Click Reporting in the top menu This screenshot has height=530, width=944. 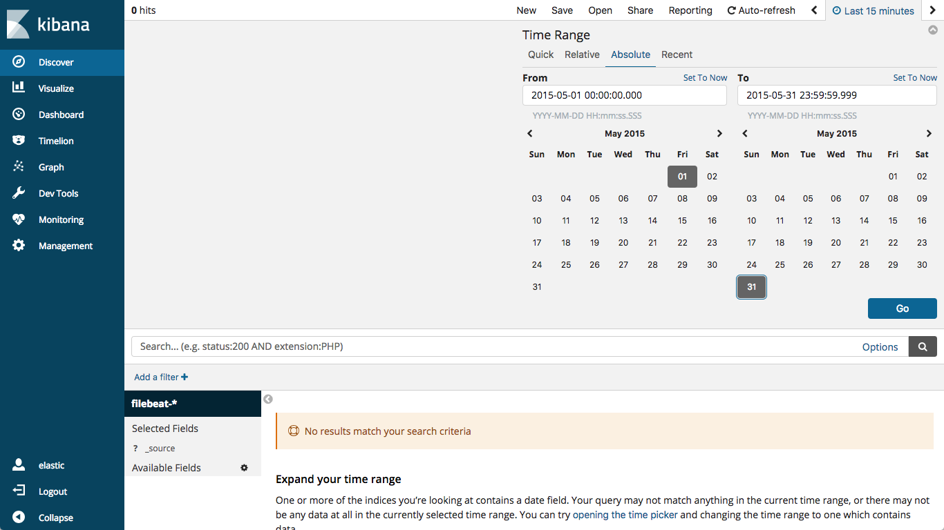click(690, 10)
